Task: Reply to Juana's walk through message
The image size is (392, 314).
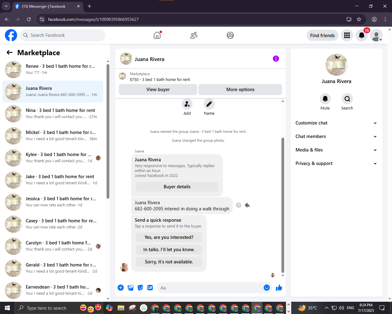Action: click(247, 205)
